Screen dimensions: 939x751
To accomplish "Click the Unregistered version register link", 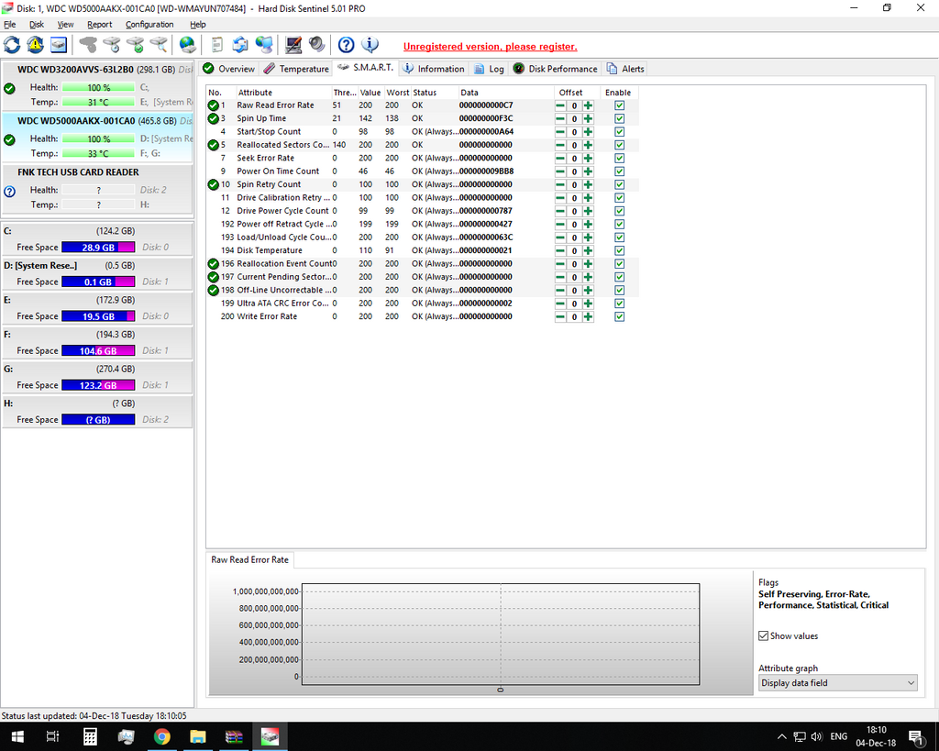I will 490,47.
